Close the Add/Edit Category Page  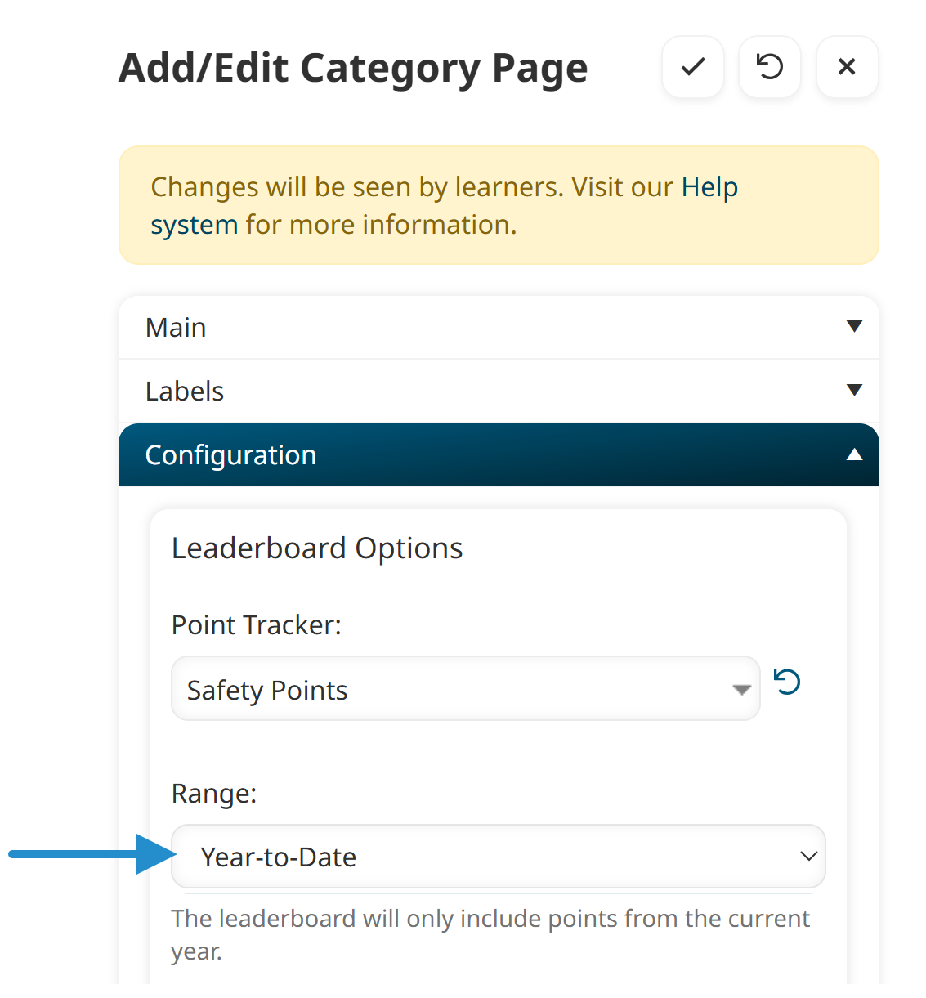[847, 67]
